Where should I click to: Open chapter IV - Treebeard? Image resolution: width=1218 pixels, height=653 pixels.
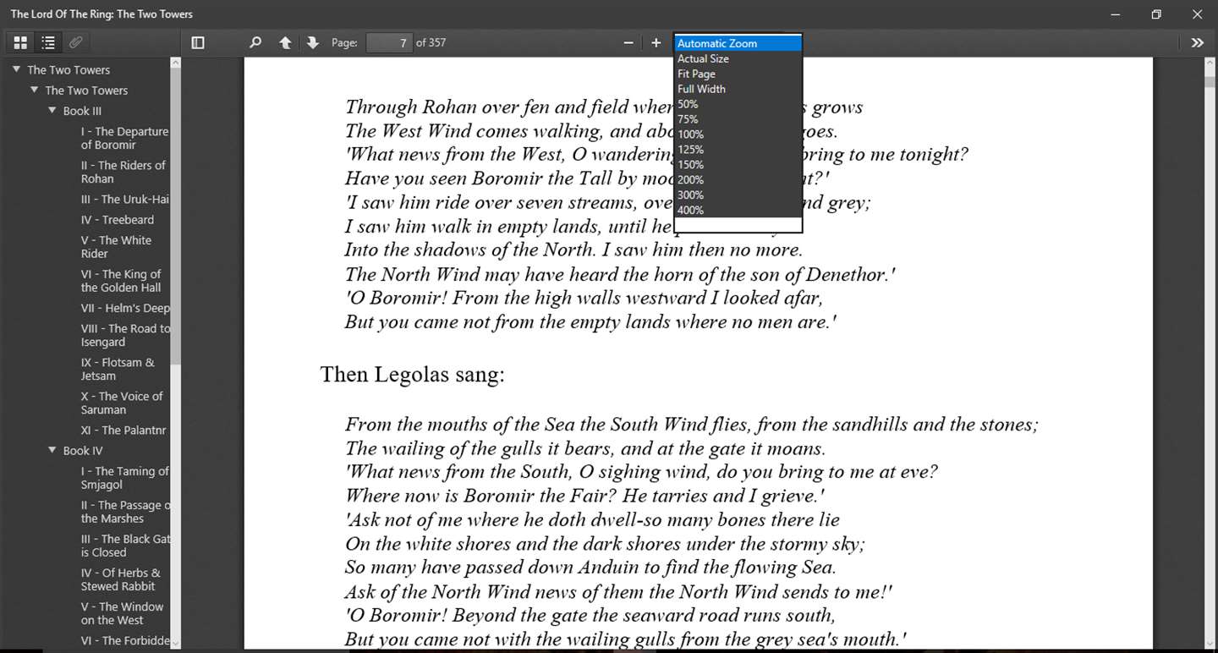pos(118,220)
